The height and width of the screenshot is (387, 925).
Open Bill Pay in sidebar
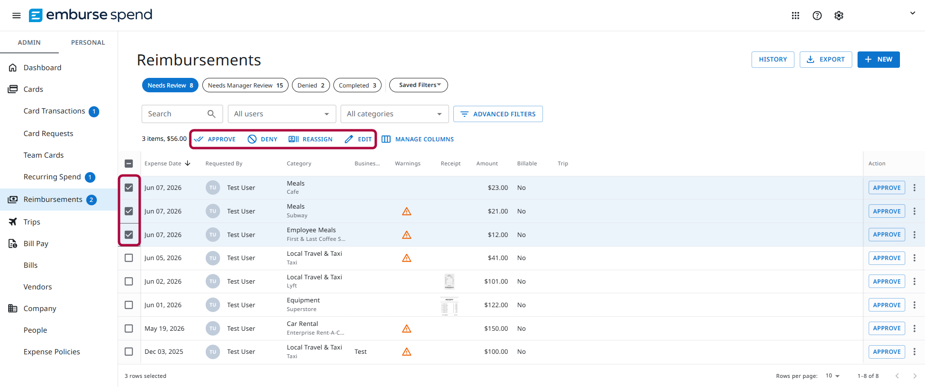36,244
